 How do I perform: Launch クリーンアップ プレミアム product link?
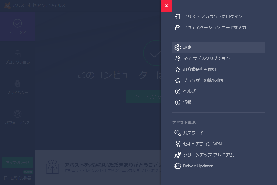[x=219, y=155]
